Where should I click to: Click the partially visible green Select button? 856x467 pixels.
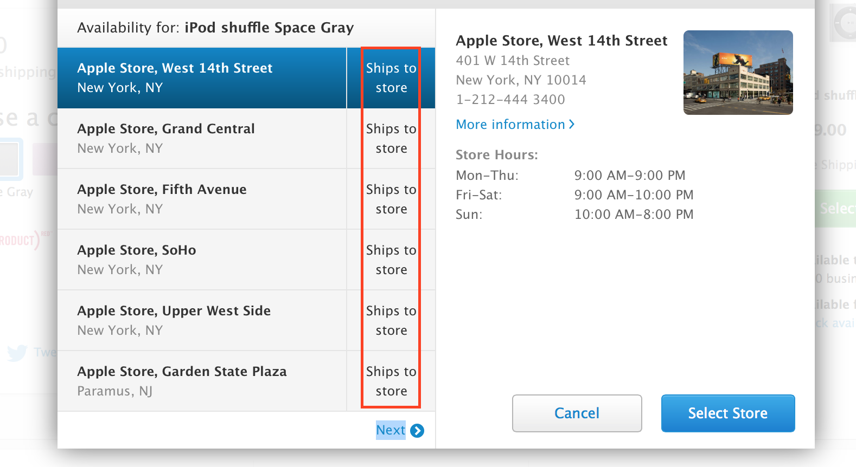pos(839,208)
